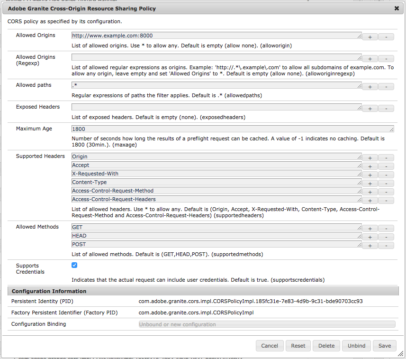Toggle the Supports Credentials checkbox
This screenshot has width=406, height=359.
pyautogui.click(x=74, y=265)
